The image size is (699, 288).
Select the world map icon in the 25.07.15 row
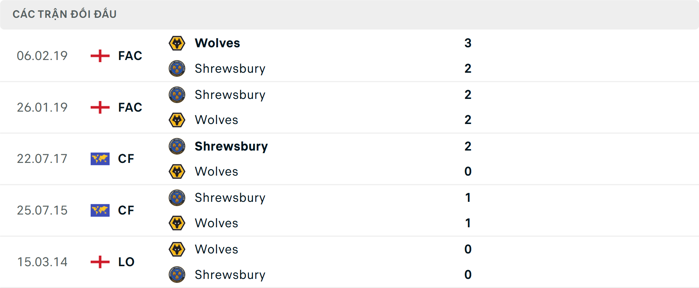tap(99, 210)
